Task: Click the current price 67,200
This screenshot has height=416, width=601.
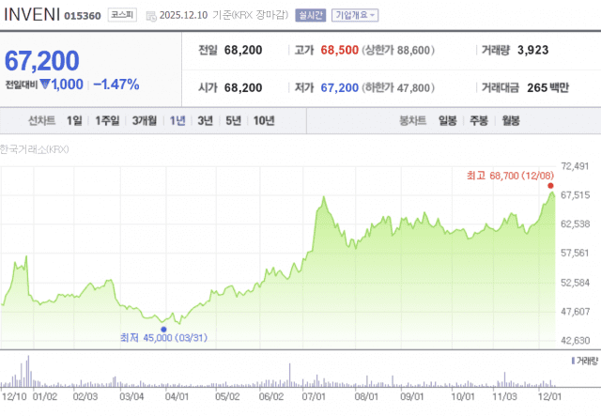Action: point(42,61)
